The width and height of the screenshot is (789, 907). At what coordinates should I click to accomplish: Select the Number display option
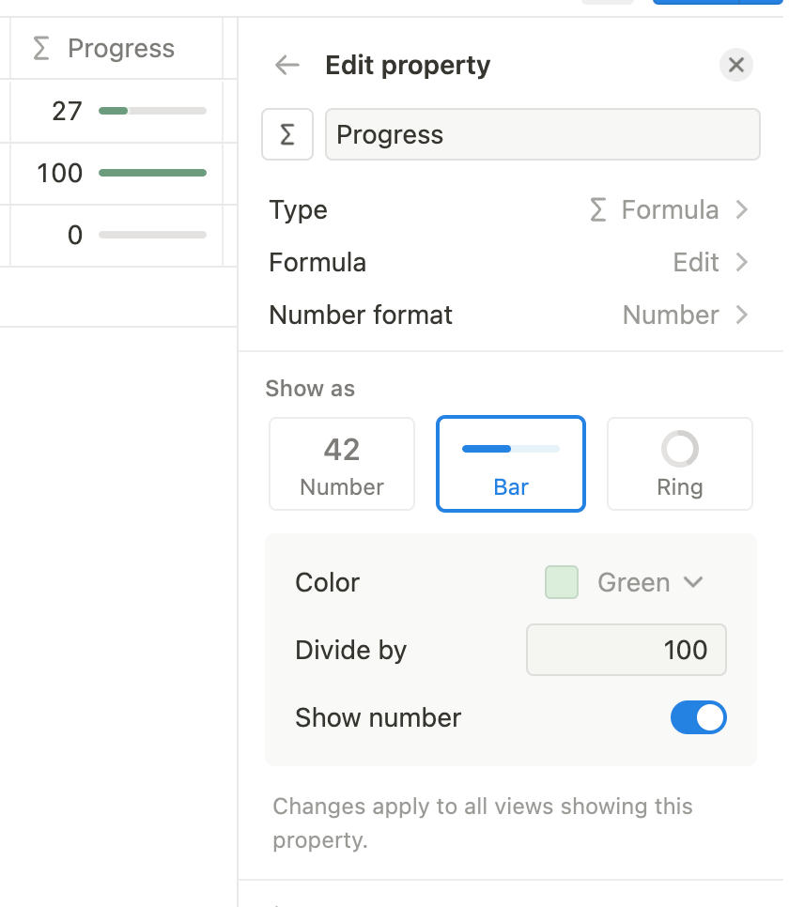(x=342, y=464)
